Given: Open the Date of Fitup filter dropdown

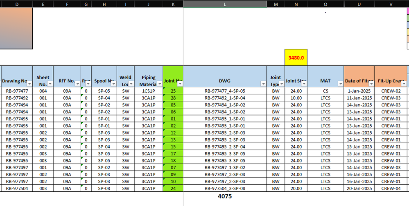Looking at the screenshot, I should click(x=371, y=84).
